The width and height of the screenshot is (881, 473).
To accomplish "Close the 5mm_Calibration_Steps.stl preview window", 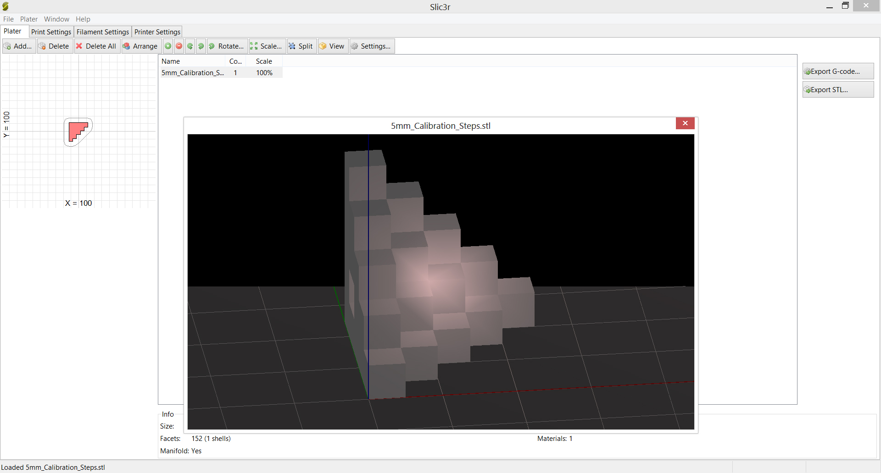I will coord(685,123).
